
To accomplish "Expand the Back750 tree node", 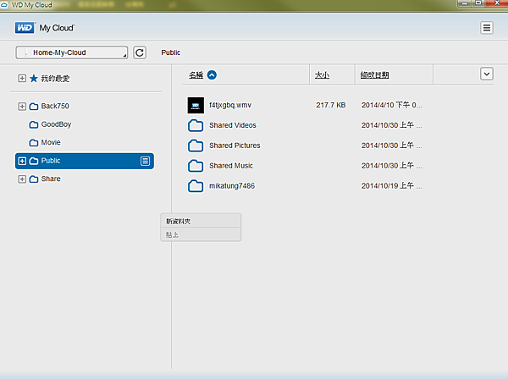I will 22,107.
